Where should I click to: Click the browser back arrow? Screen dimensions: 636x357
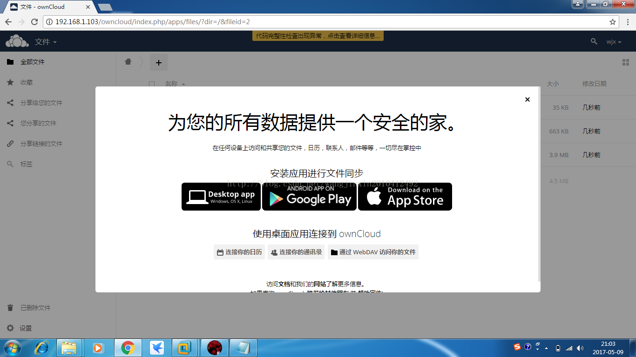click(8, 22)
